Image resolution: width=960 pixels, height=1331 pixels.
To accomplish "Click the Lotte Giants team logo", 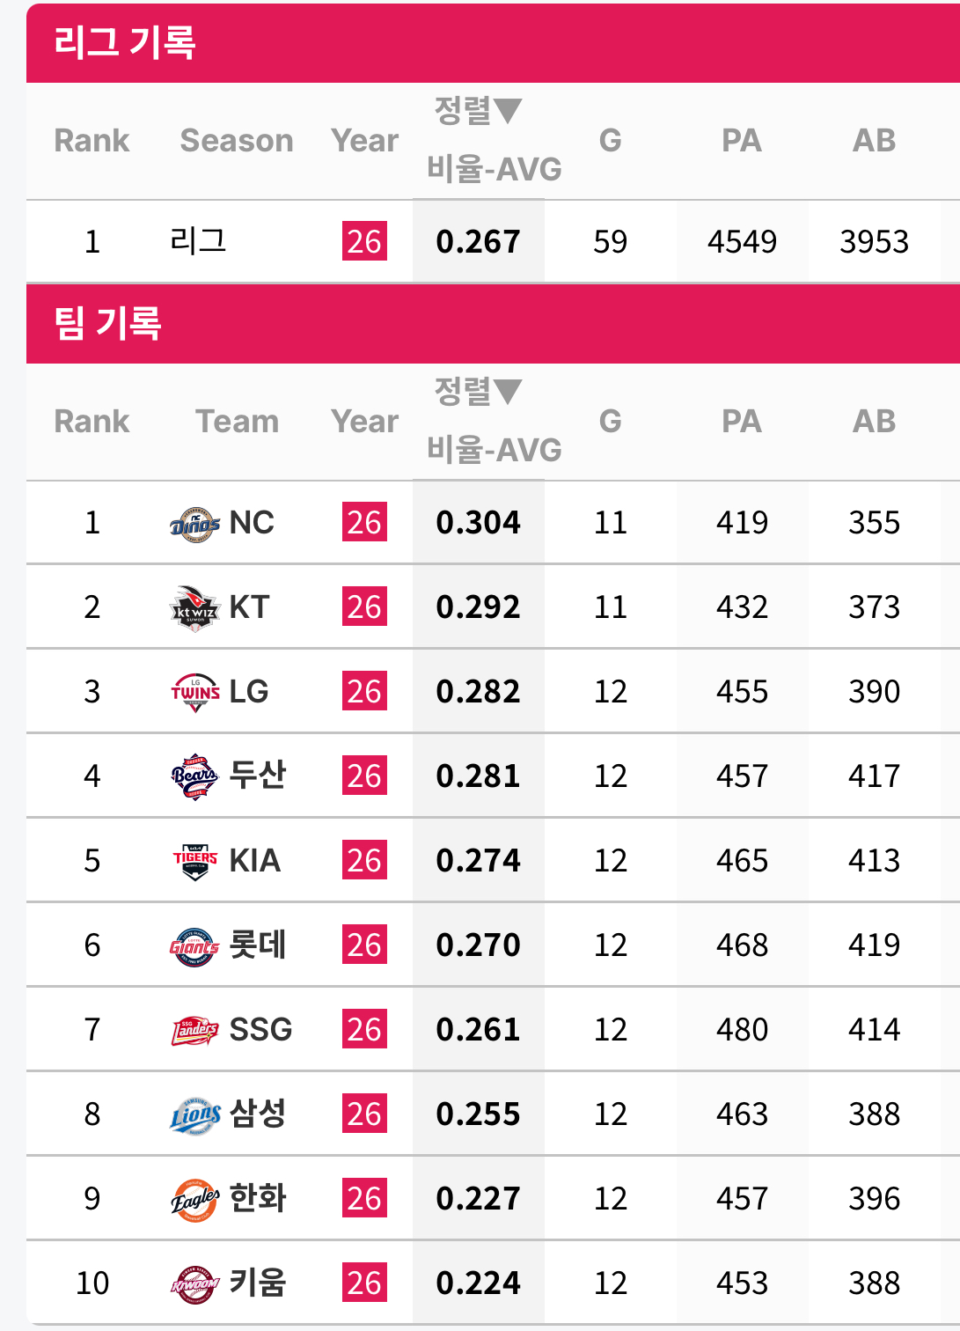I will [x=194, y=946].
